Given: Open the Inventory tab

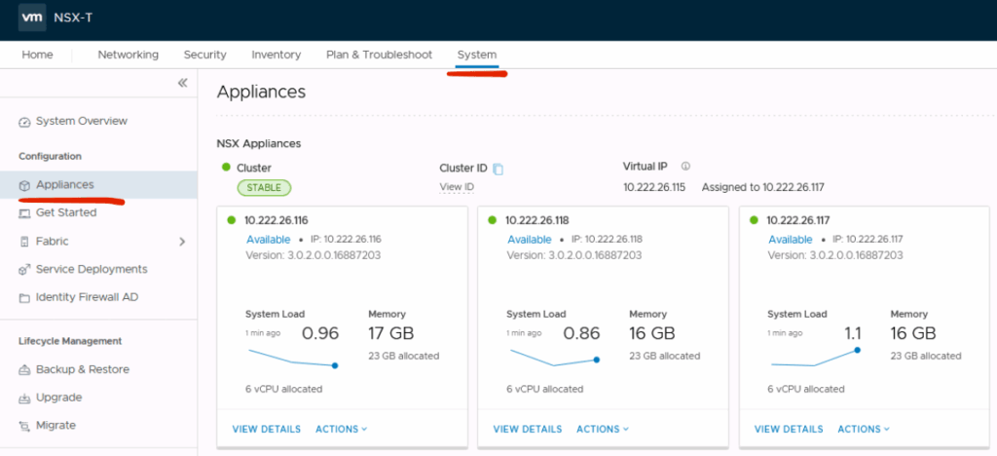Looking at the screenshot, I should tap(276, 55).
